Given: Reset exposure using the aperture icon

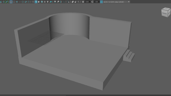Looking at the screenshot, I should pyautogui.click(x=83, y=2).
